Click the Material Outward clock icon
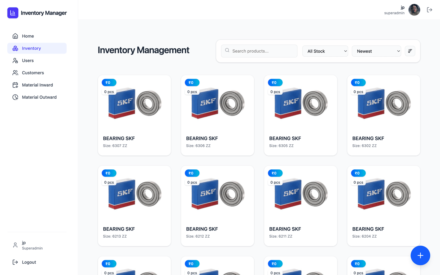Screen dimensions: 440x275 (x=15, y=97)
